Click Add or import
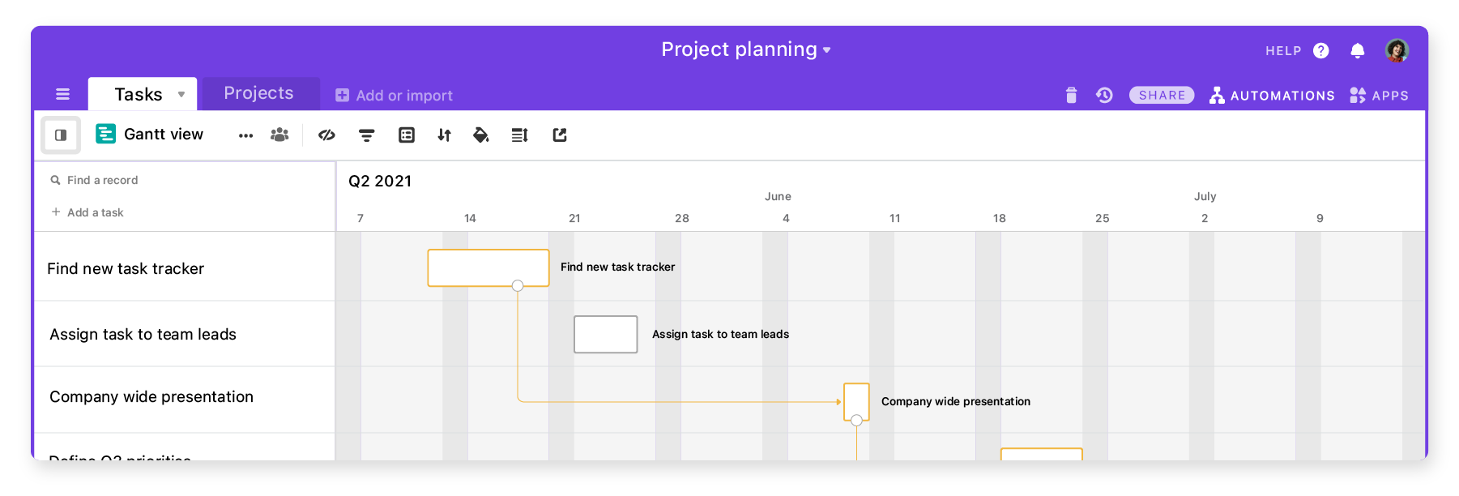Image resolution: width=1459 pixels, height=496 pixels. (x=395, y=96)
